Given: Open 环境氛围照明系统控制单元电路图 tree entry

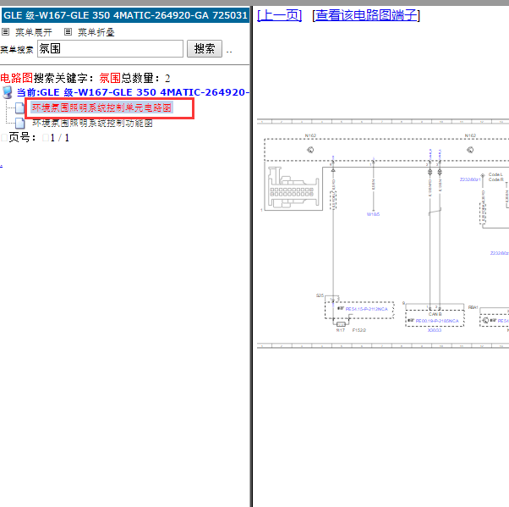Looking at the screenshot, I should [101, 107].
